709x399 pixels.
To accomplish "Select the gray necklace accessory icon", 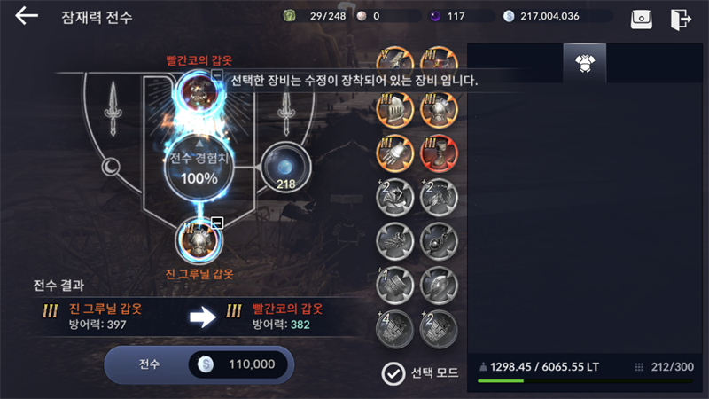I will click(x=439, y=241).
